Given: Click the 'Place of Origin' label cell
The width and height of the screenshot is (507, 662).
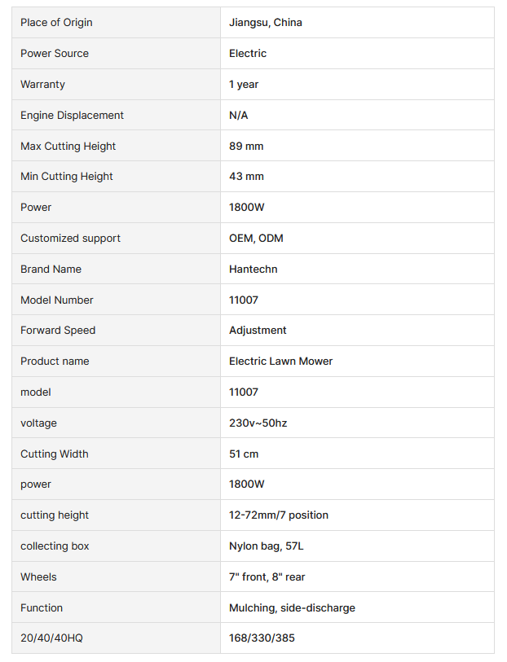Looking at the screenshot, I should pyautogui.click(x=56, y=23).
